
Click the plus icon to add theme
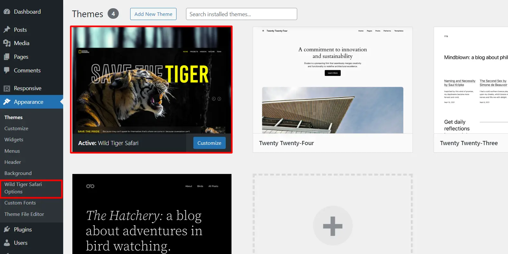pyautogui.click(x=333, y=226)
